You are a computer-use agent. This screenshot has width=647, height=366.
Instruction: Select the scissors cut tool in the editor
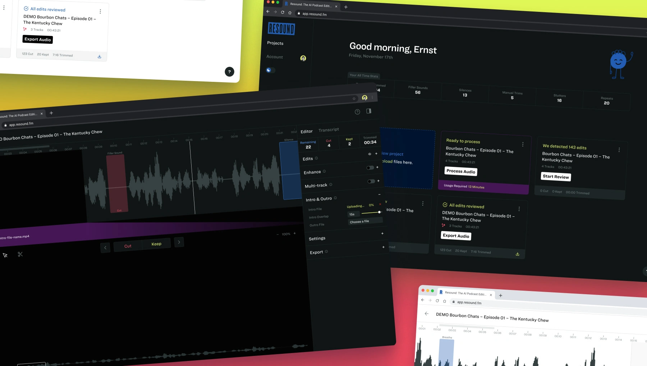click(x=20, y=254)
